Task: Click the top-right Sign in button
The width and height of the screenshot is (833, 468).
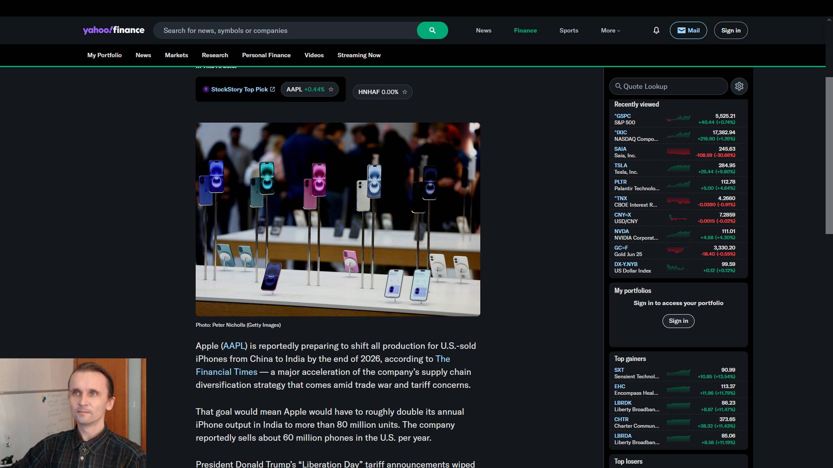Action: click(731, 30)
